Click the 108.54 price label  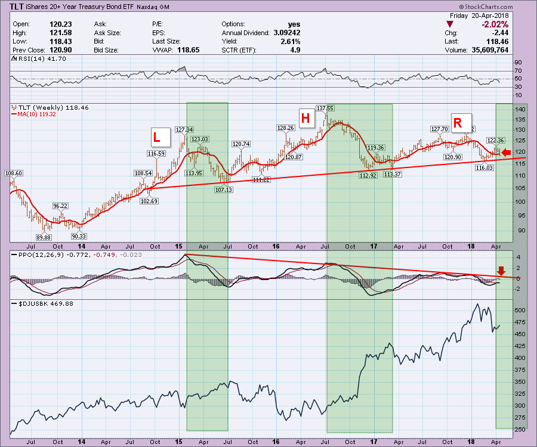(143, 173)
